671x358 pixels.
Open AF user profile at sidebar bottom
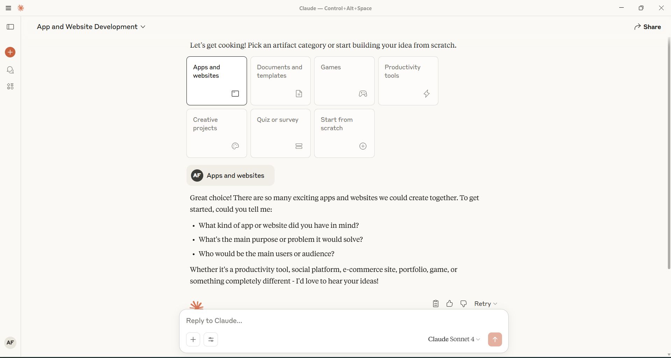click(x=10, y=343)
